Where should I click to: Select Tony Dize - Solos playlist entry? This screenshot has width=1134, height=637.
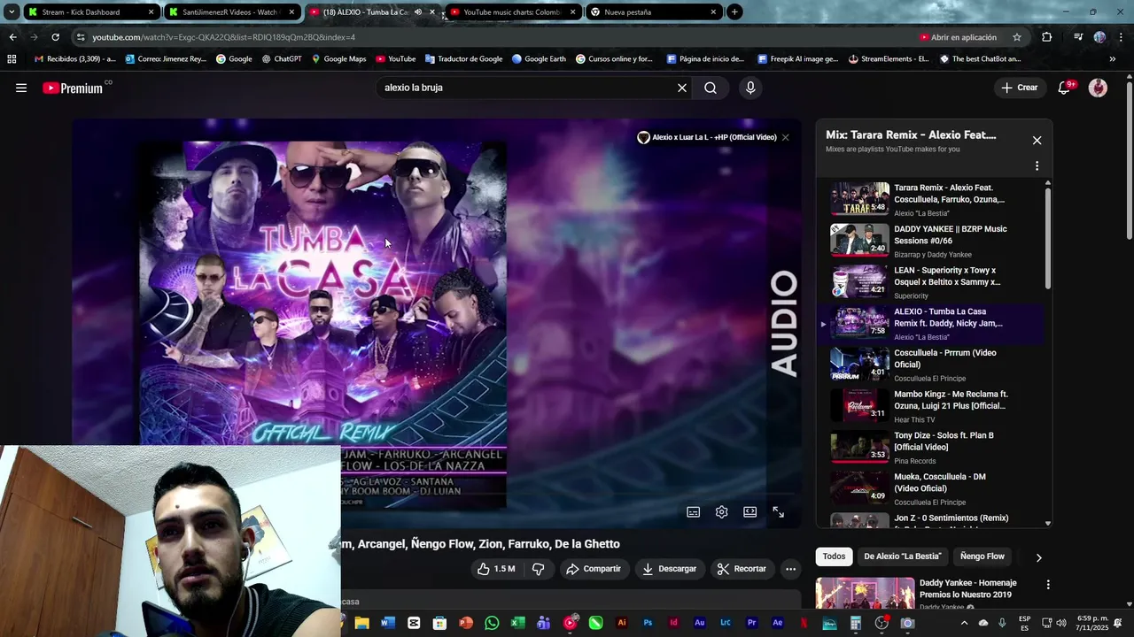(x=930, y=448)
